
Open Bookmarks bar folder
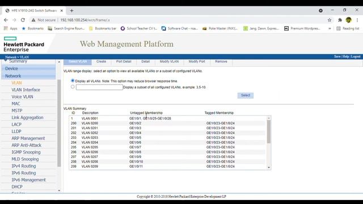pyautogui.click(x=103, y=28)
